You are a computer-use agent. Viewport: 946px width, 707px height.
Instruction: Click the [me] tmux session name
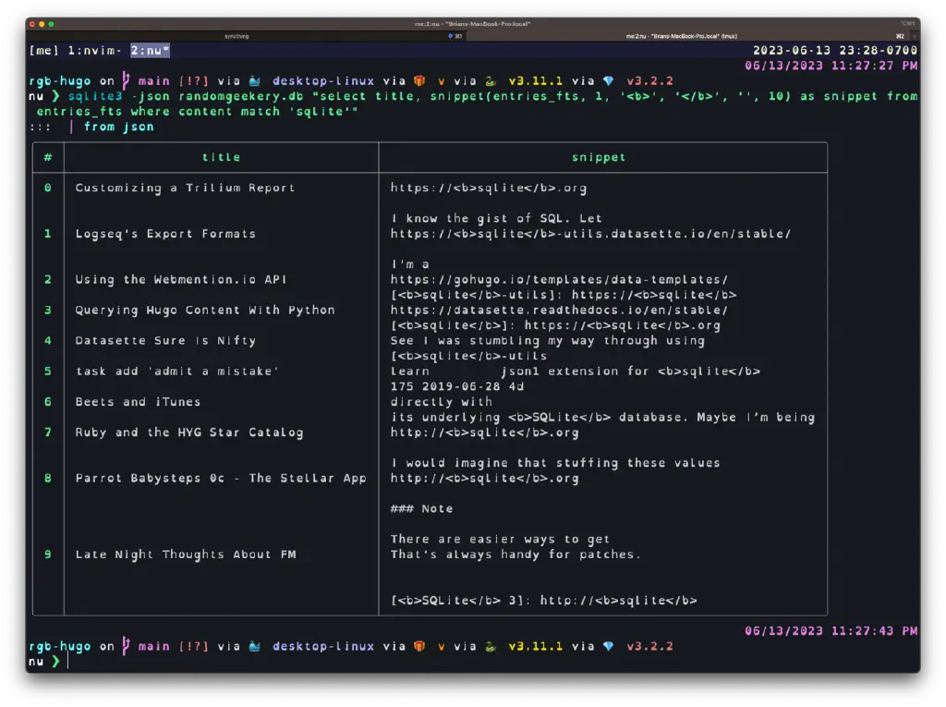(x=44, y=51)
